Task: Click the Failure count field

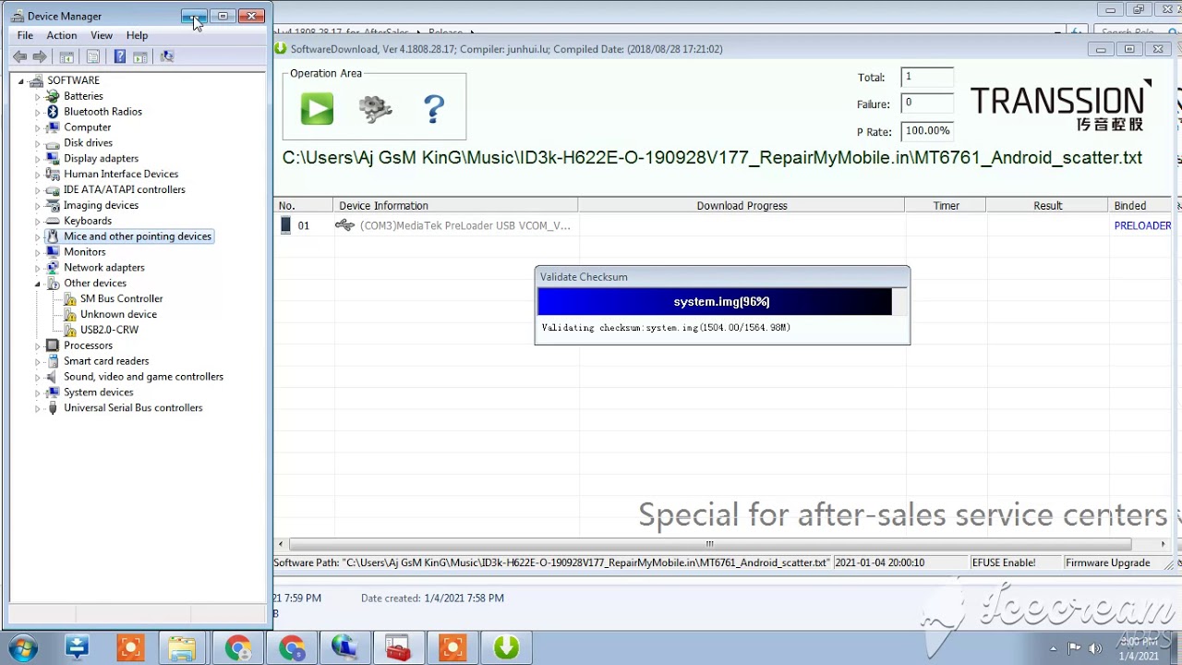Action: pyautogui.click(x=927, y=103)
